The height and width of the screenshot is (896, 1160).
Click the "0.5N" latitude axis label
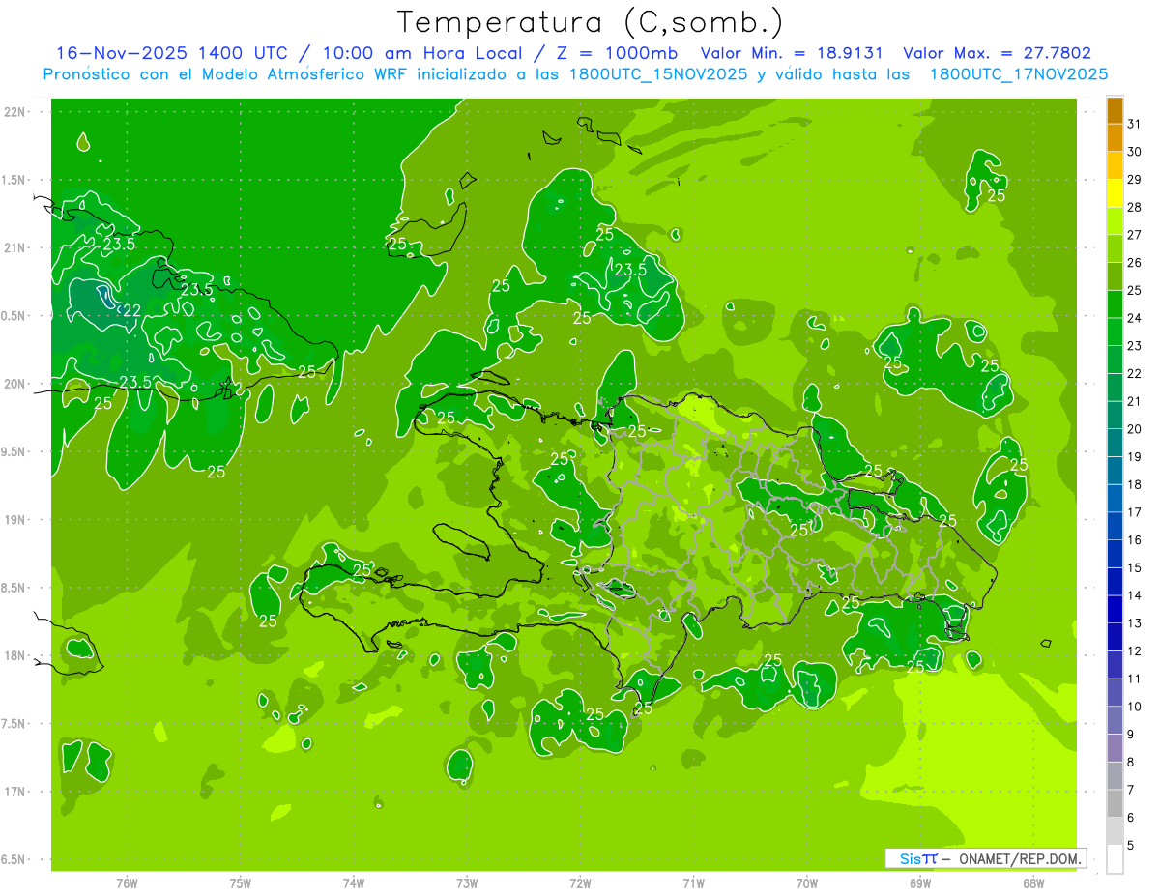coord(14,316)
